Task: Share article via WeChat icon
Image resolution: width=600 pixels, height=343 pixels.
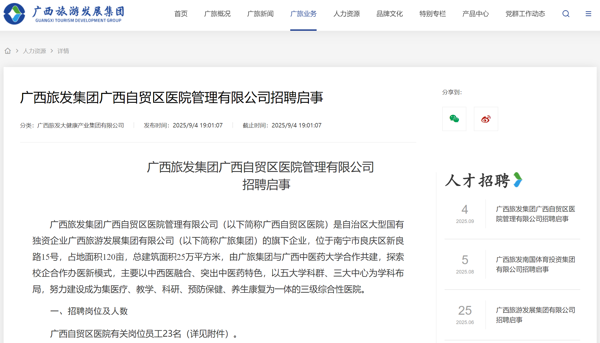Action: (x=454, y=119)
